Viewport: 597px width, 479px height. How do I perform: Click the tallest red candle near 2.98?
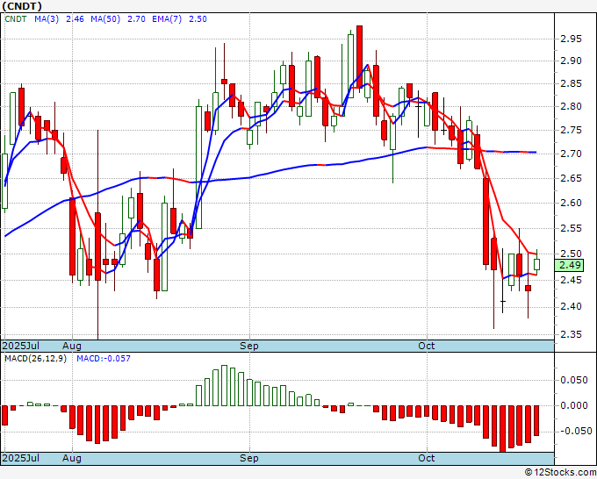pyautogui.click(x=359, y=57)
